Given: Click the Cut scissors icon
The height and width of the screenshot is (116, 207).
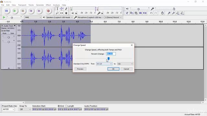Looking at the screenshot, I should 127,13.
